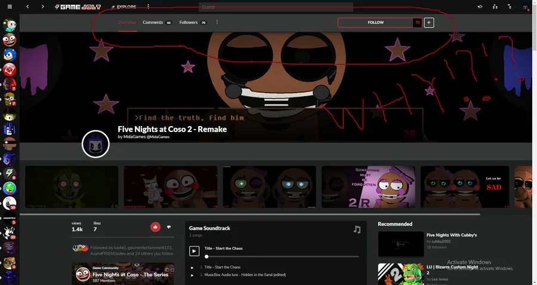537x285 pixels.
Task: Click the 7 likes value
Action: tap(95, 229)
